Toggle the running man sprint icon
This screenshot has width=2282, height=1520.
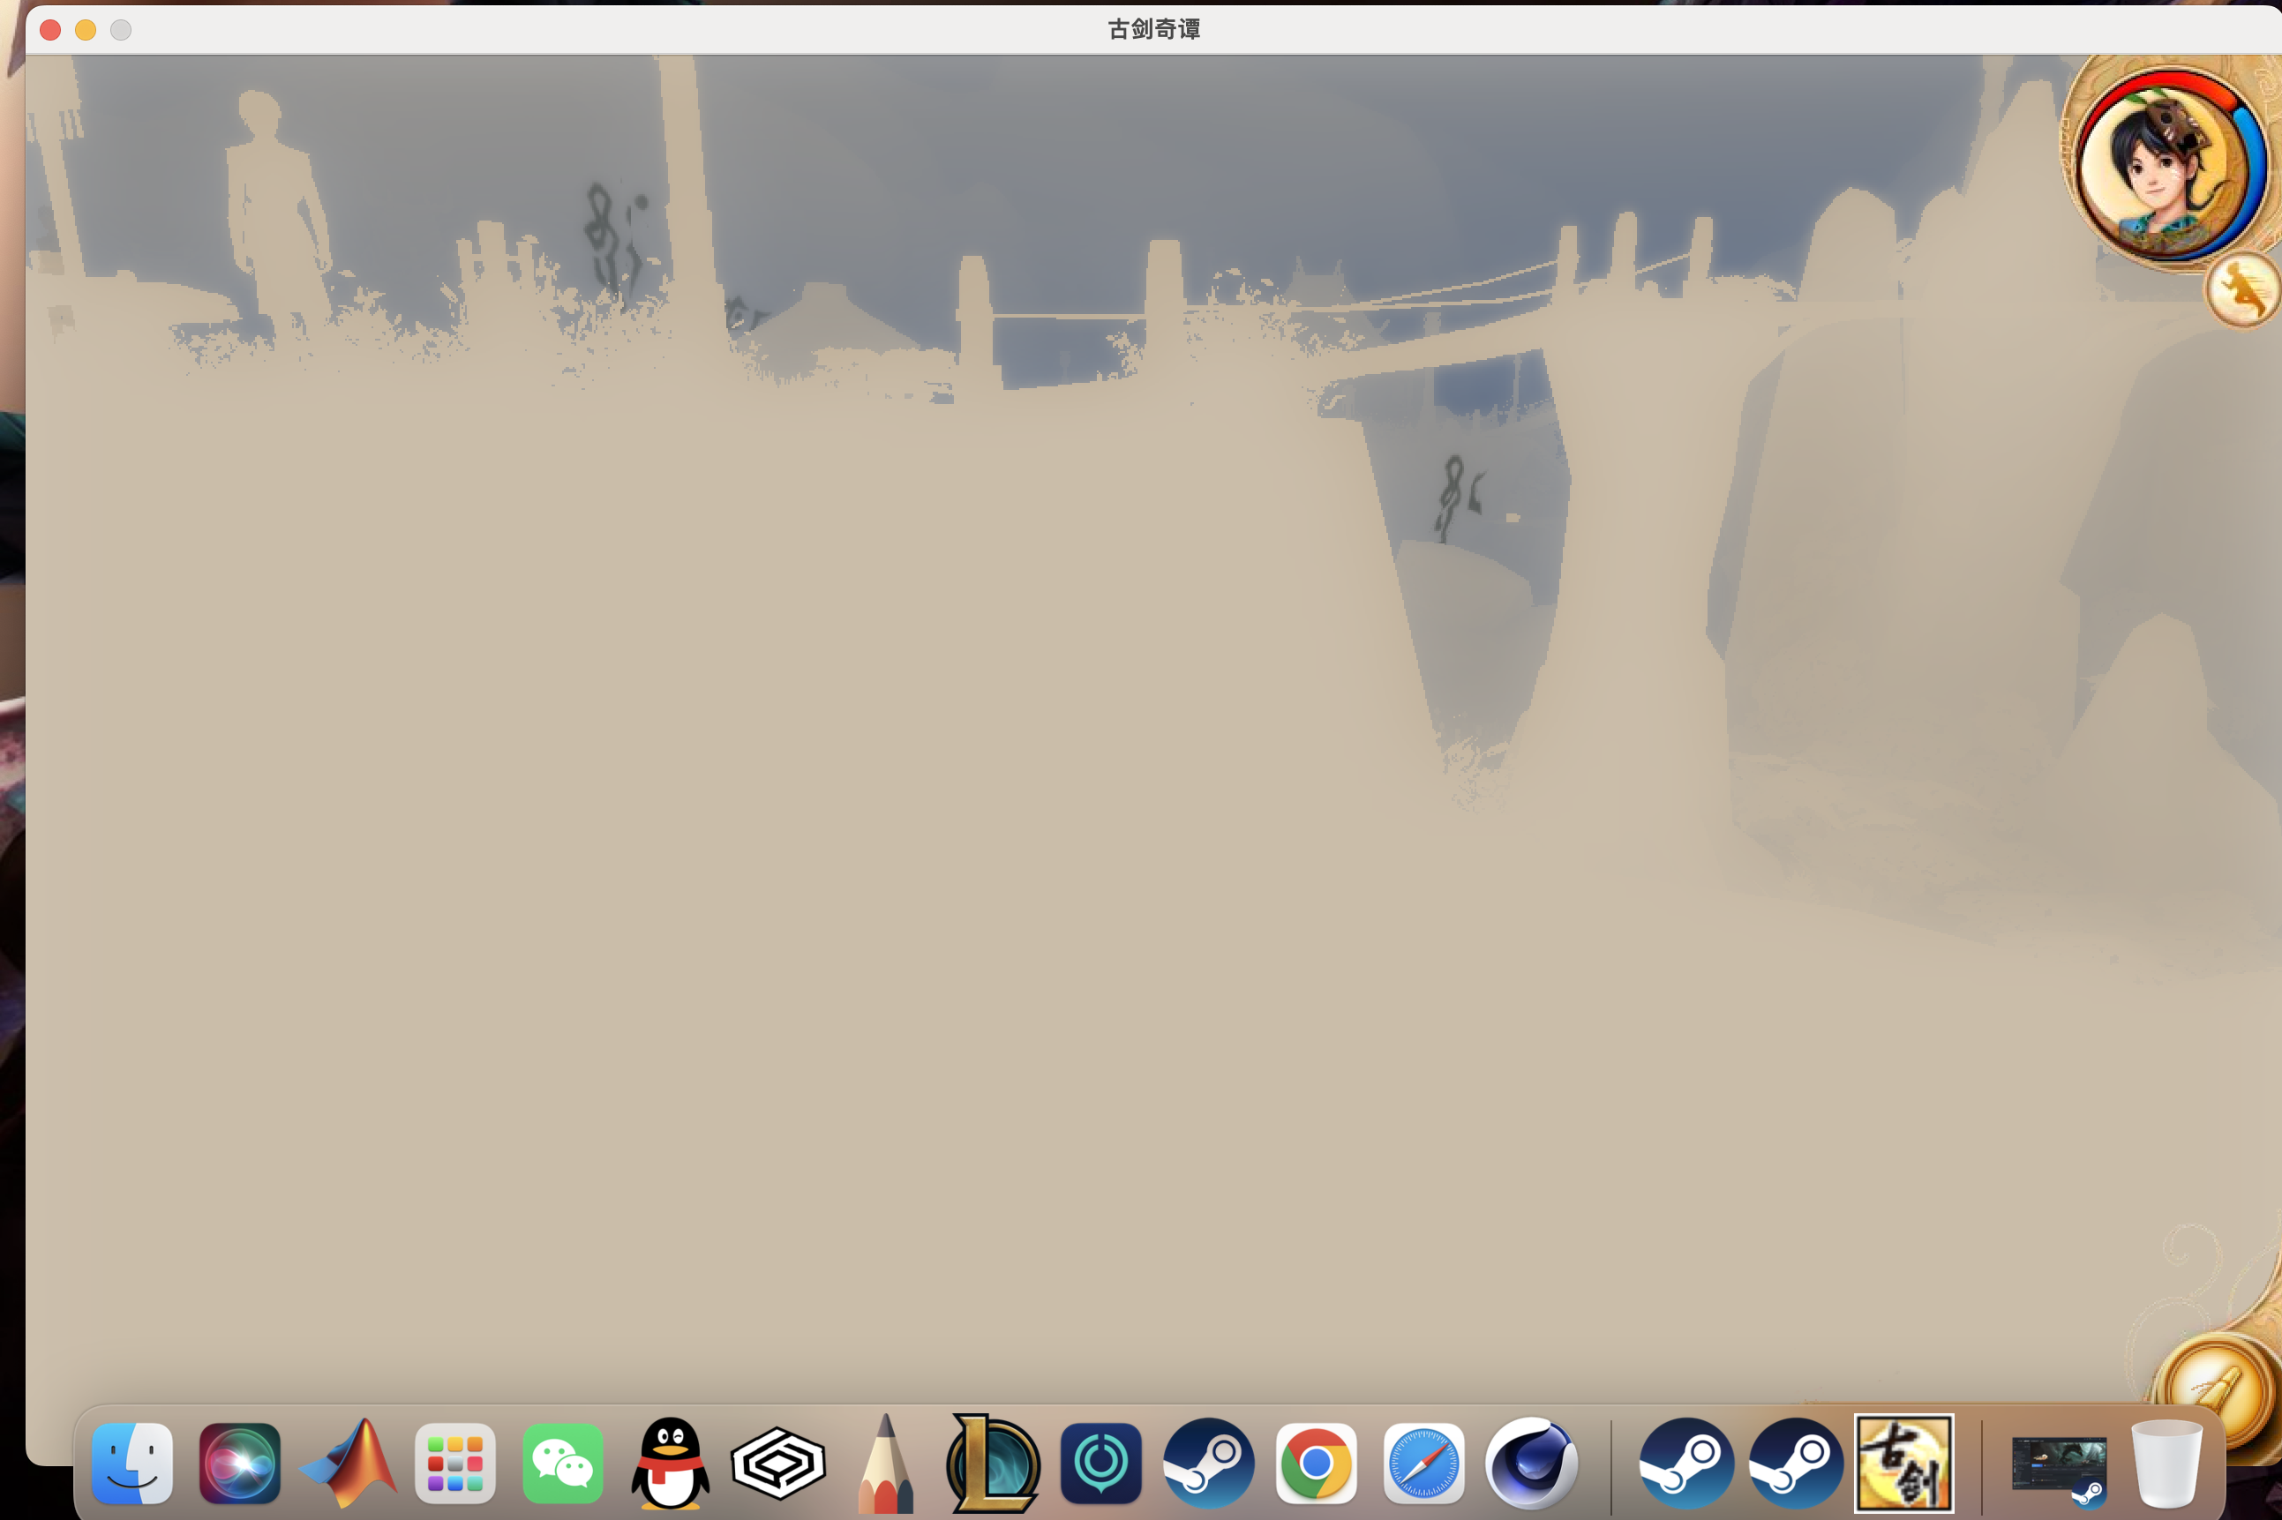pos(2243,290)
